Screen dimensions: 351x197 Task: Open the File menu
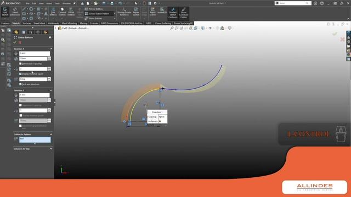pyautogui.click(x=27, y=3)
